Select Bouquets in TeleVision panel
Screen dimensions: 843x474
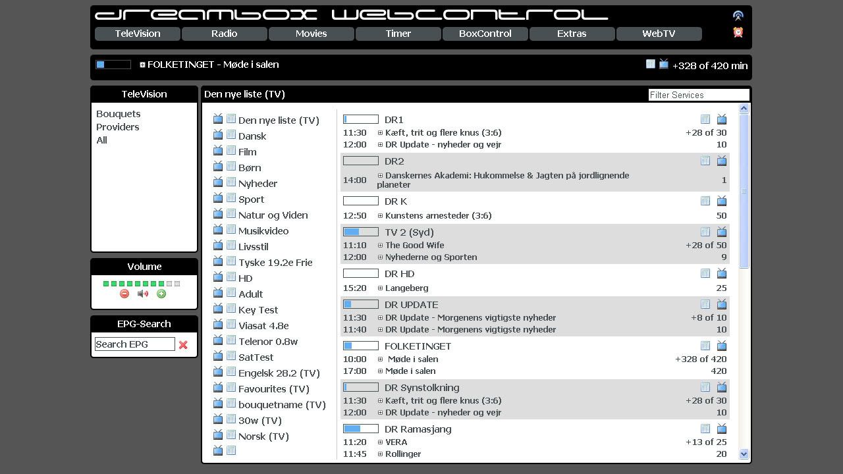(119, 114)
